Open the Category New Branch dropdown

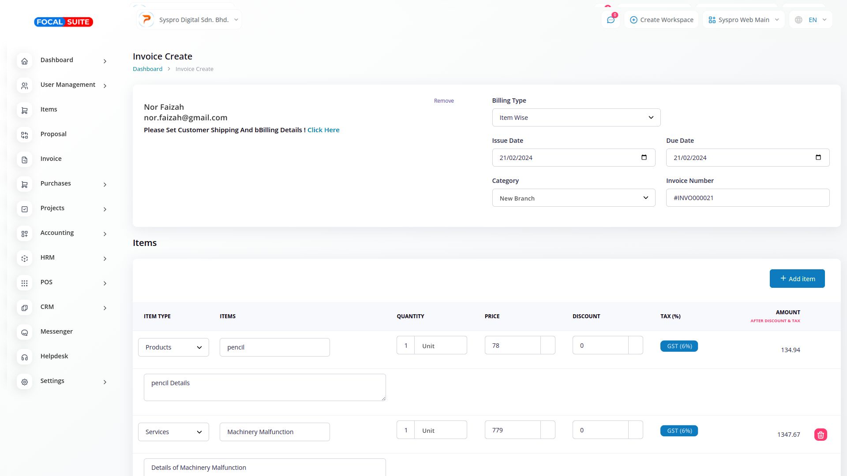(x=573, y=198)
